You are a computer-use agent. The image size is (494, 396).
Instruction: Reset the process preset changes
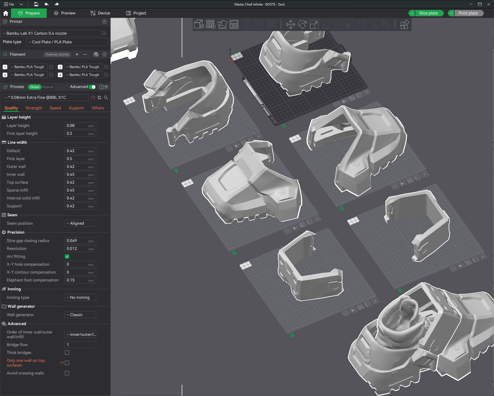pos(93,97)
